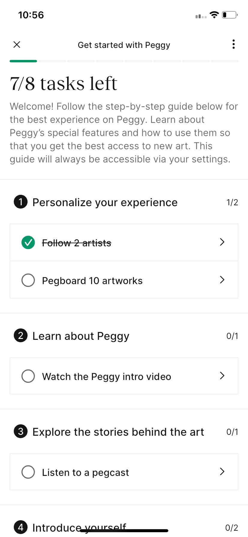Open the Peggy intro video chevron arrow

[x=222, y=375]
